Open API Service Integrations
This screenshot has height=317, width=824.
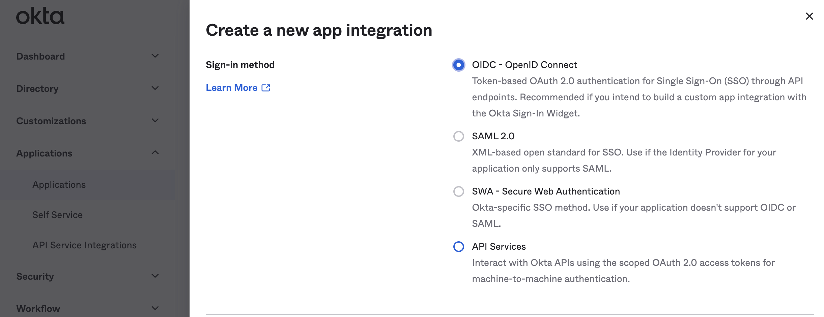click(84, 245)
